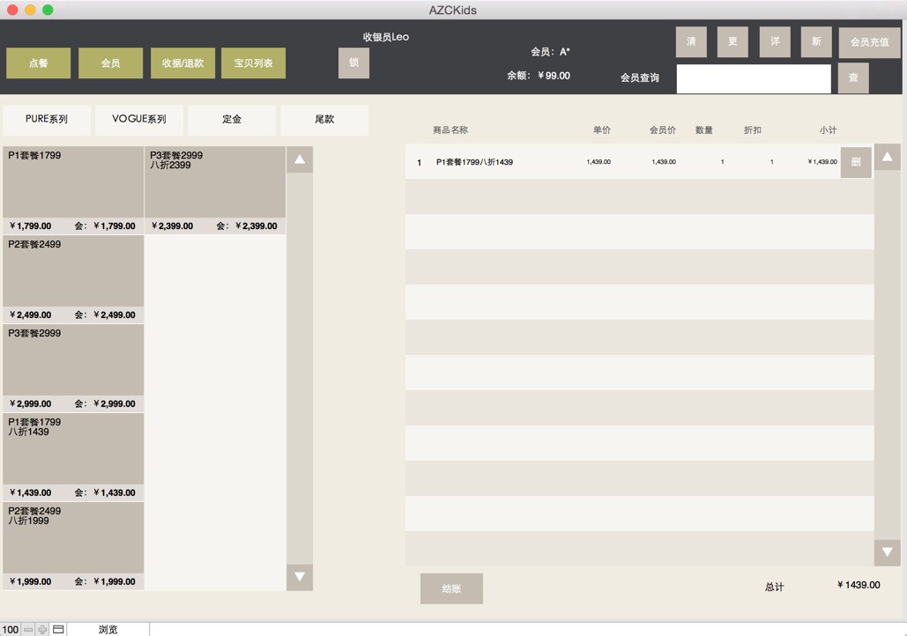Click the 会: ¥1,439.00 member price label
The height and width of the screenshot is (636, 907).
pos(105,493)
